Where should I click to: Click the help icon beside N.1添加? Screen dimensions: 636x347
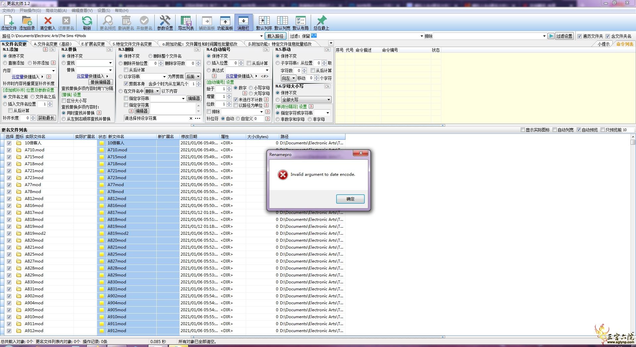pos(45,50)
